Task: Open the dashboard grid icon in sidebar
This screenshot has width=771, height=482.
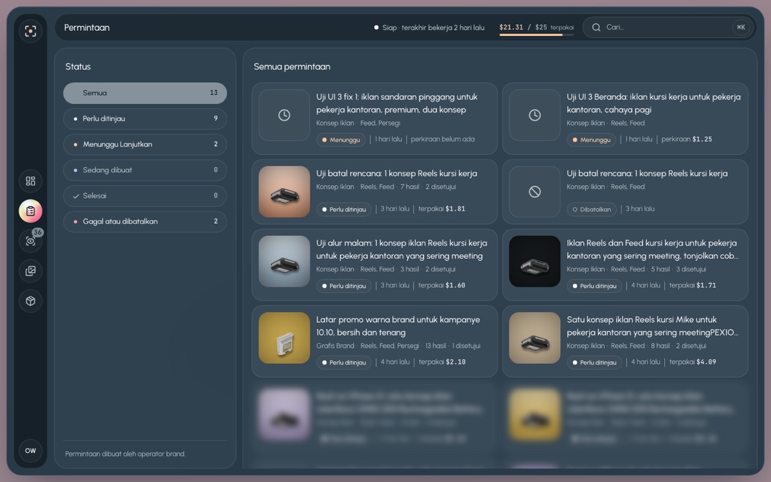Action: (30, 181)
